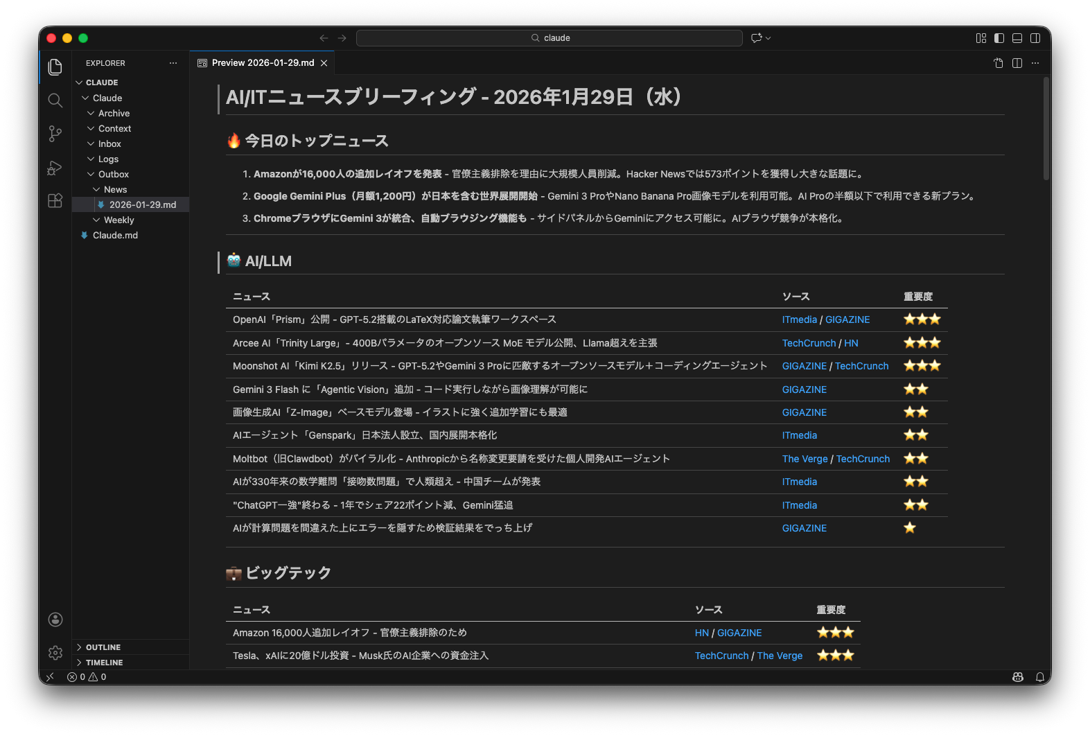Click the notifications bell in status bar
Image resolution: width=1090 pixels, height=736 pixels.
click(x=1040, y=677)
